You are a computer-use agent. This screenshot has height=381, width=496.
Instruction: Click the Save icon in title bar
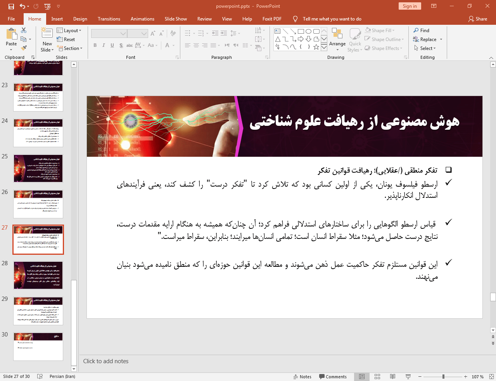pyautogui.click(x=11, y=6)
